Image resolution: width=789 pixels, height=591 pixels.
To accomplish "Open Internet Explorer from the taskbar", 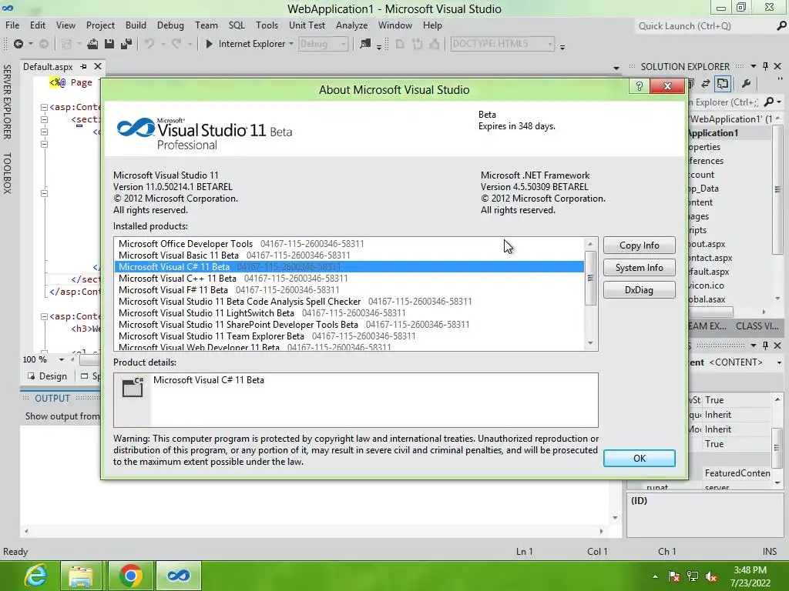I will (35, 576).
